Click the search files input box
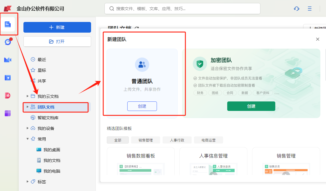 (x=182, y=9)
